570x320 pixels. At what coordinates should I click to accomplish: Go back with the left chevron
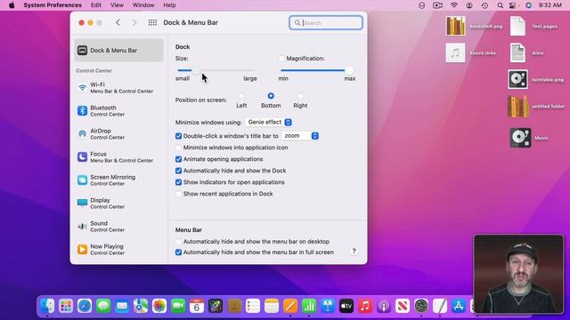click(x=118, y=22)
